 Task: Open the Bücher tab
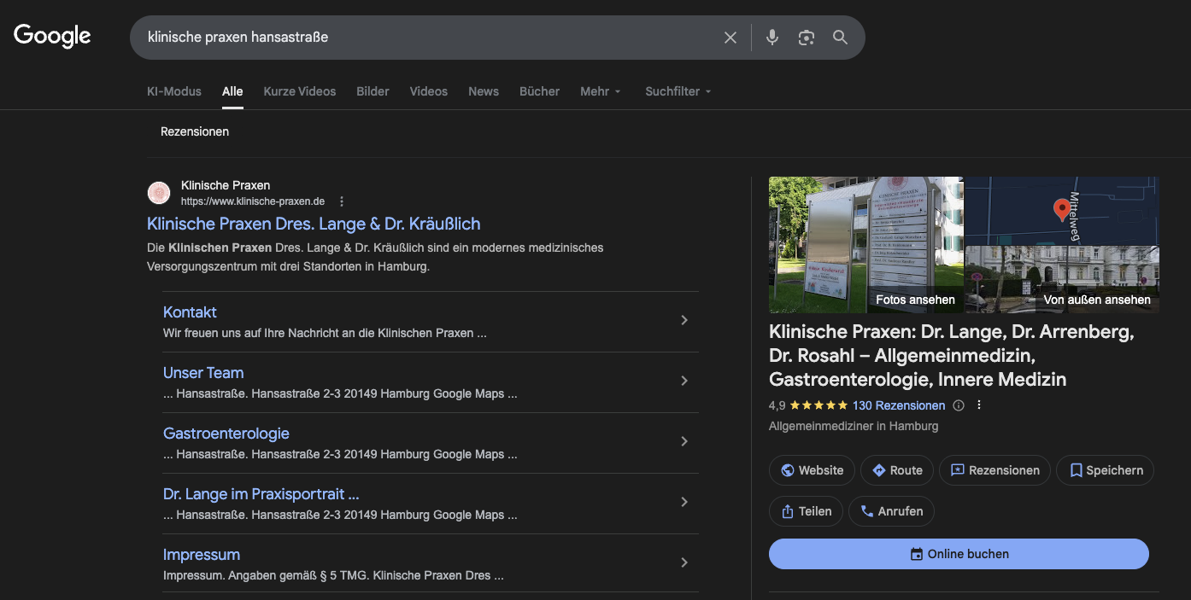tap(540, 91)
